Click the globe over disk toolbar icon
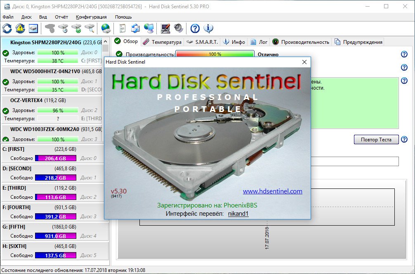 (x=106, y=29)
